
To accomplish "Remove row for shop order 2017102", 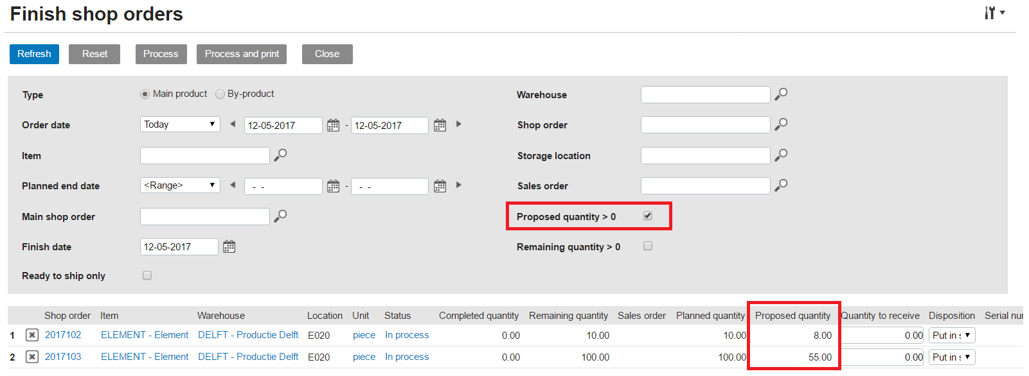I will 32,335.
